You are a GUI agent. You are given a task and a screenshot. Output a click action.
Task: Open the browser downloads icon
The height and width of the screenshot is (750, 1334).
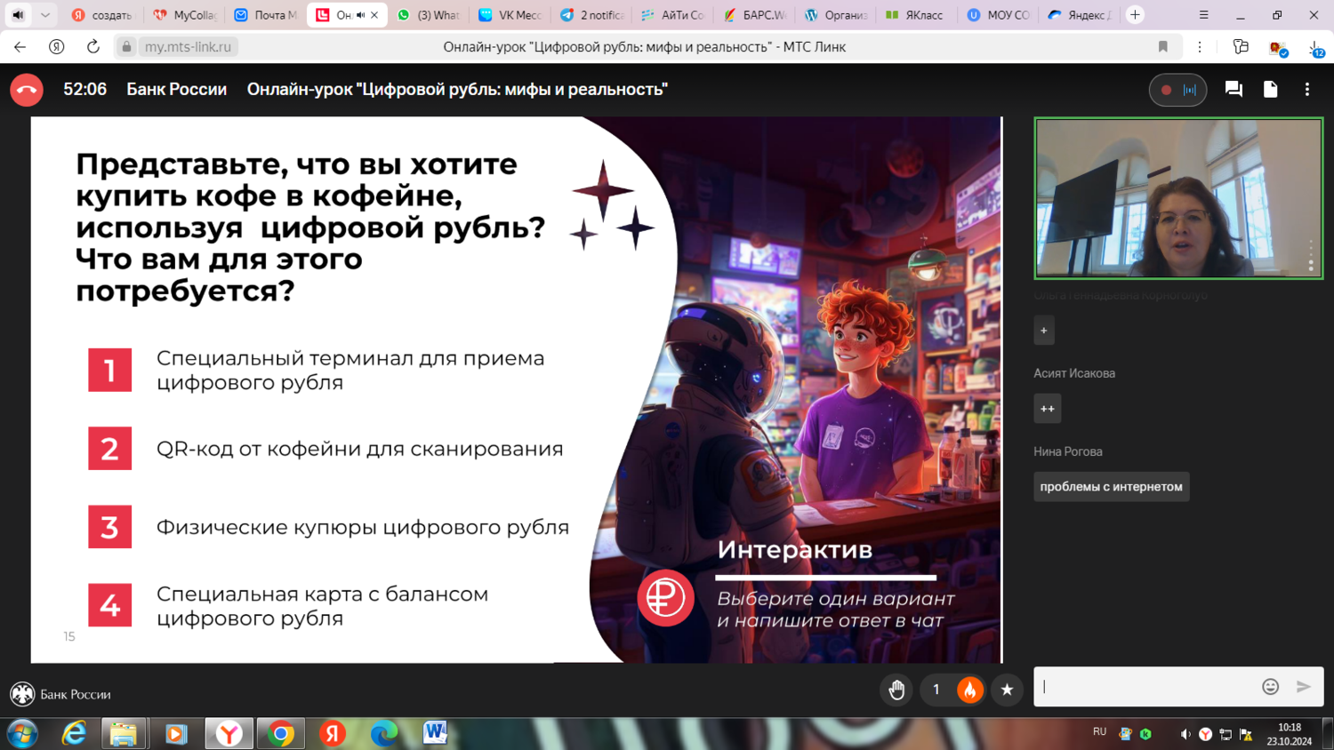1315,49
